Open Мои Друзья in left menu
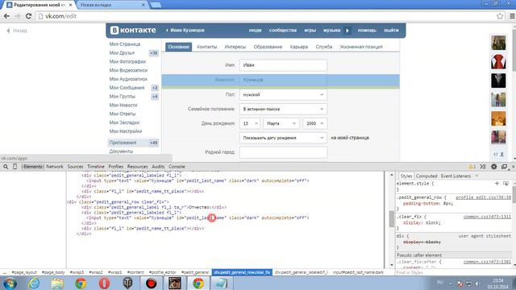 (122, 53)
